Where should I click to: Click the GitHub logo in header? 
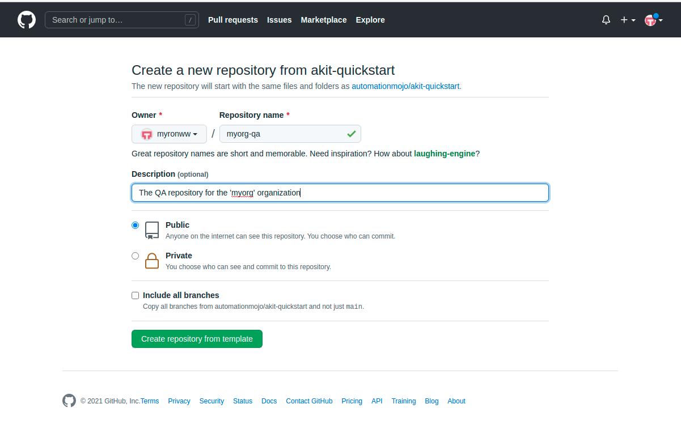point(27,20)
